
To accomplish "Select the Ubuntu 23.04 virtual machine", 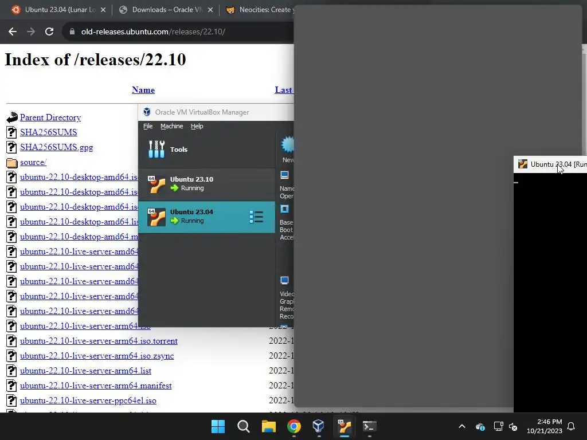I will [206, 217].
